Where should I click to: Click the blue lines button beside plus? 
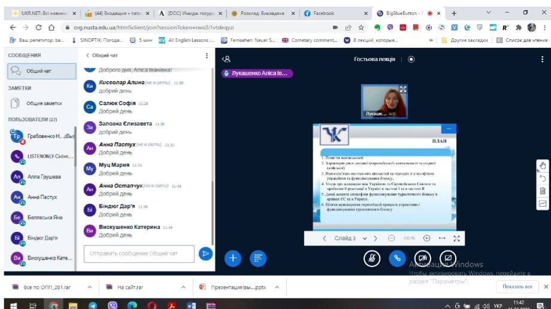pos(258,258)
